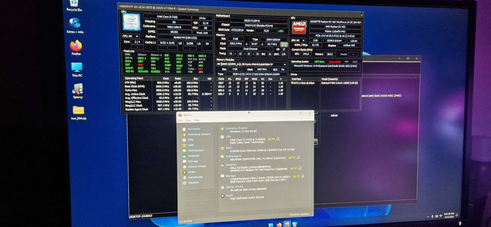The height and width of the screenshot is (227, 491).
Task: Show hidden system tray icons
Action: click(428, 216)
